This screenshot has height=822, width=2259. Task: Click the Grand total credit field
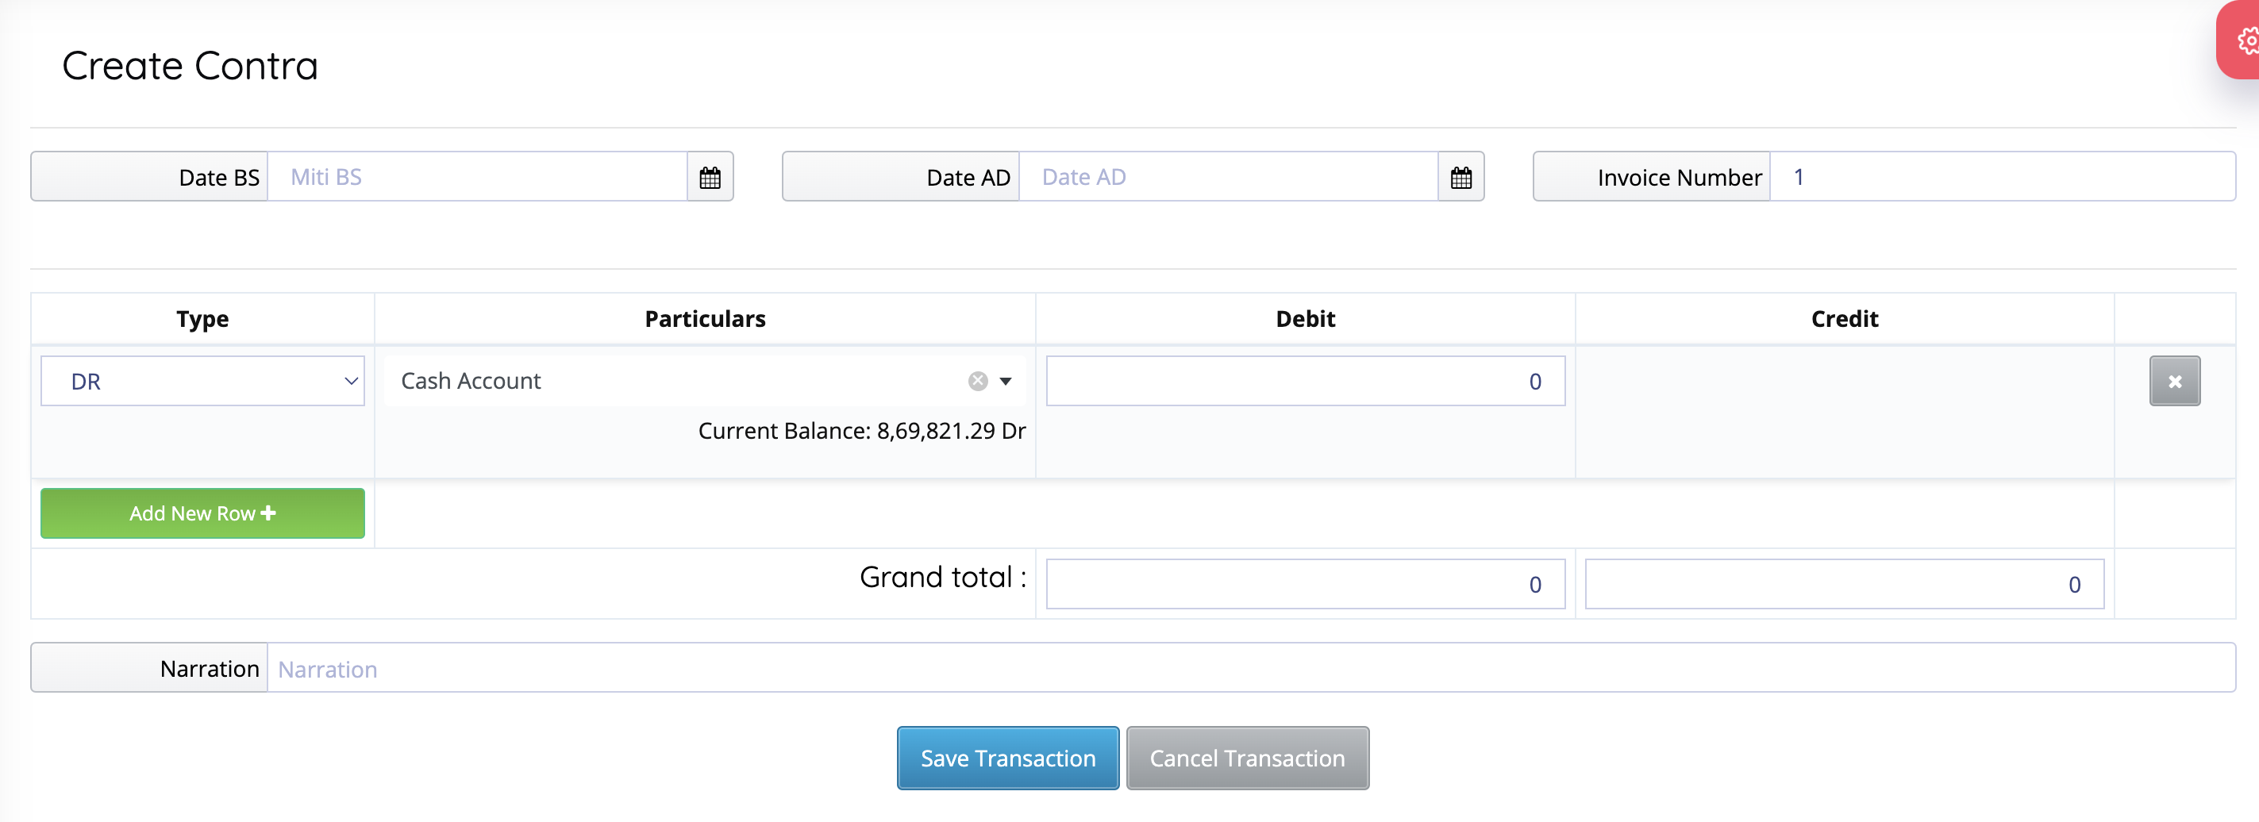pyautogui.click(x=1843, y=585)
